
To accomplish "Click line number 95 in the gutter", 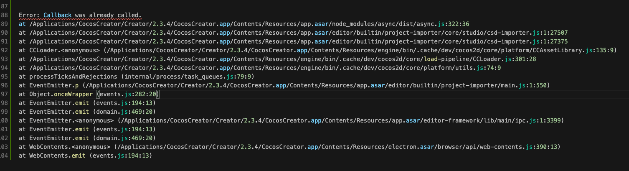I will [5, 77].
